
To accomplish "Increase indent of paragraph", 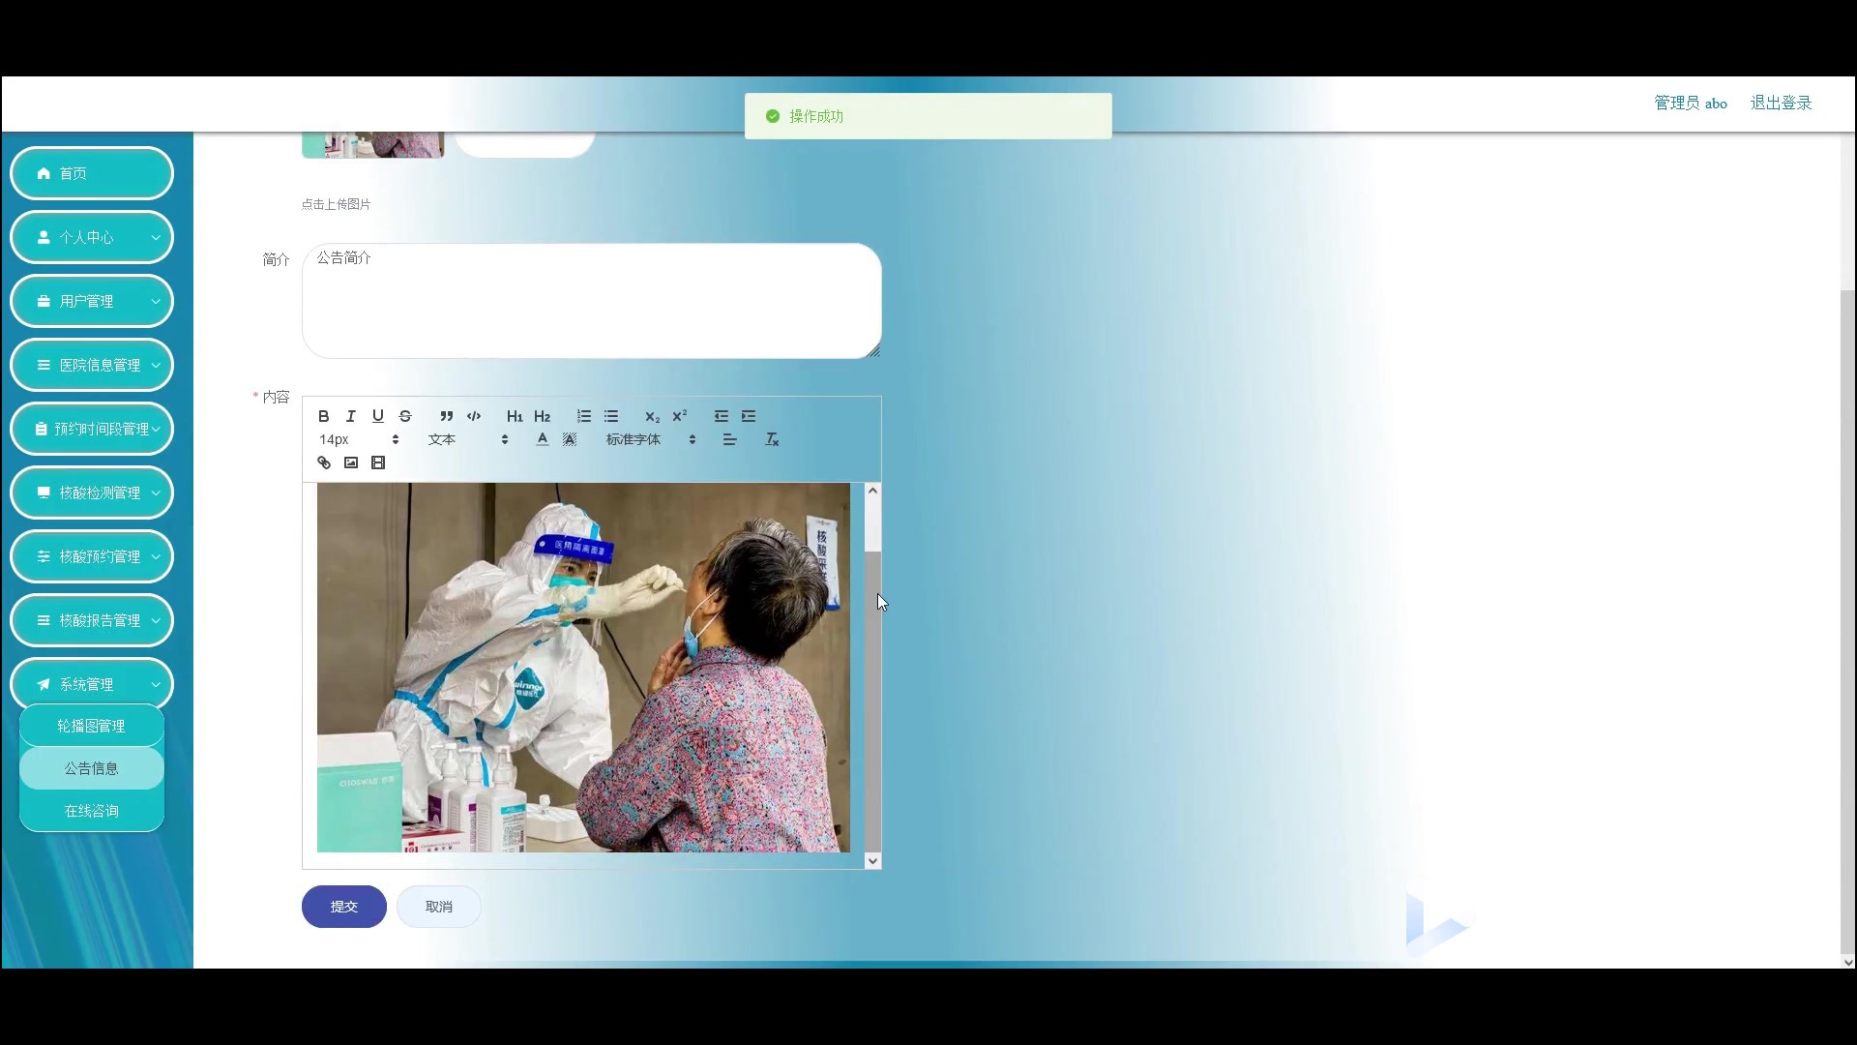I will click(x=749, y=416).
